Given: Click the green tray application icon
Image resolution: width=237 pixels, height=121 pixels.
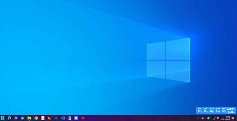Looking at the screenshot, I should [209, 118].
